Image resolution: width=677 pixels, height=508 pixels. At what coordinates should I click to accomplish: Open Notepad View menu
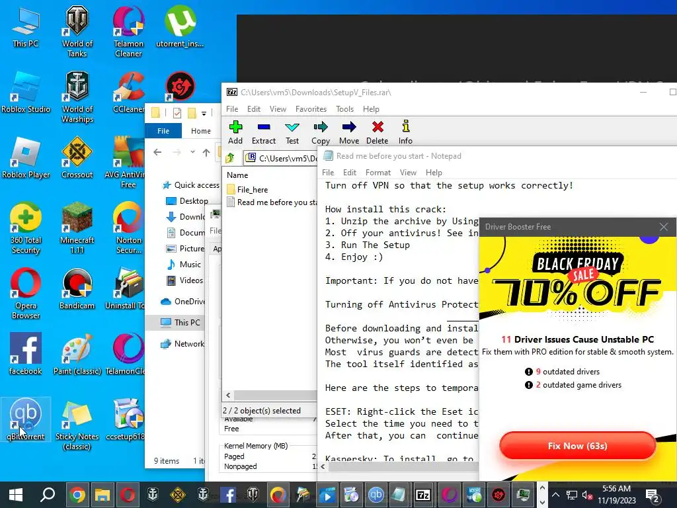tap(408, 173)
